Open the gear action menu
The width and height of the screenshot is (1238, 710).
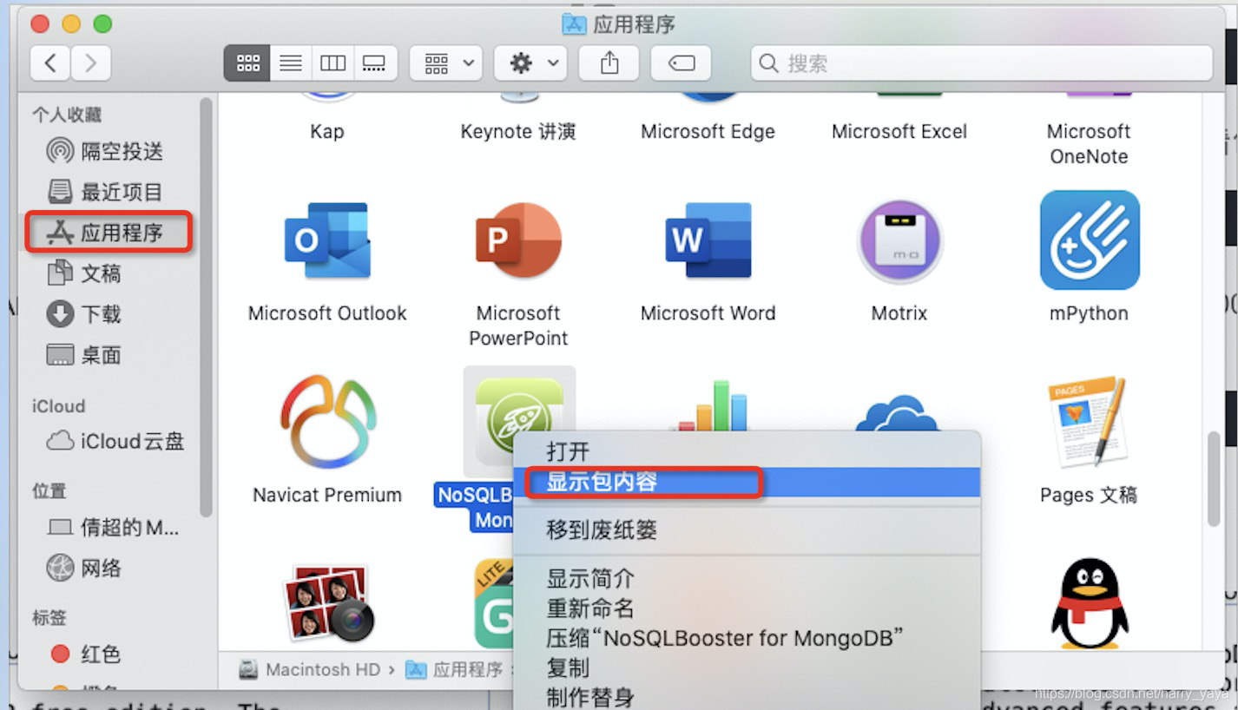pyautogui.click(x=530, y=63)
